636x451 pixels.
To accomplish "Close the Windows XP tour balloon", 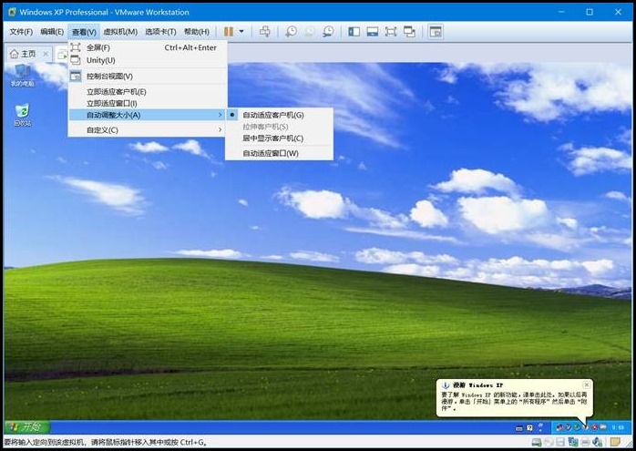I will pos(586,384).
